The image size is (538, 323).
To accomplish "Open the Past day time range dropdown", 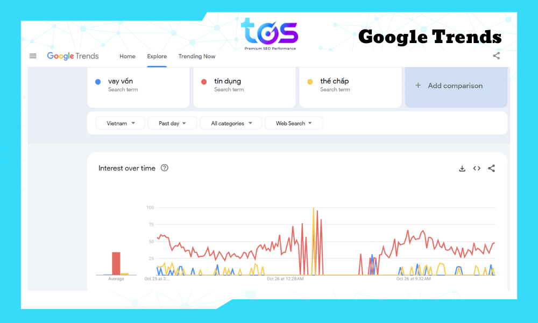I will point(172,123).
